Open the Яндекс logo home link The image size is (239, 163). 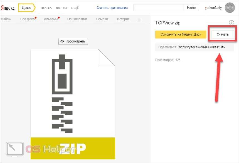pyautogui.click(x=8, y=7)
